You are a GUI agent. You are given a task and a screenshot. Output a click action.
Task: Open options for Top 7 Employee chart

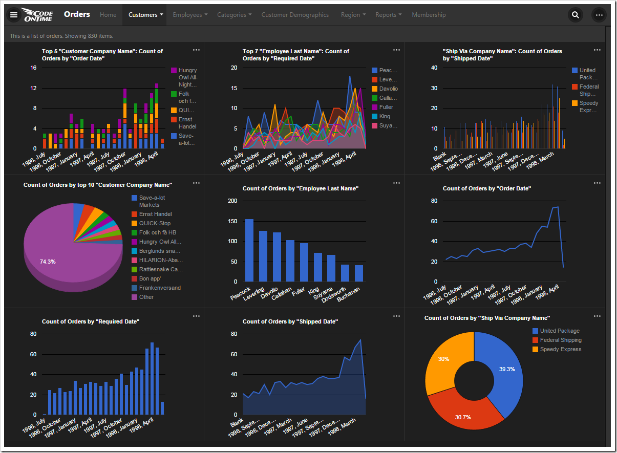396,50
